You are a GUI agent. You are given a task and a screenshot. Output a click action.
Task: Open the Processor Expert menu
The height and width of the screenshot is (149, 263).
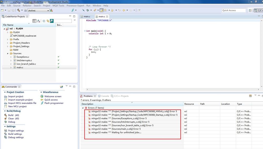[x=75, y=6]
